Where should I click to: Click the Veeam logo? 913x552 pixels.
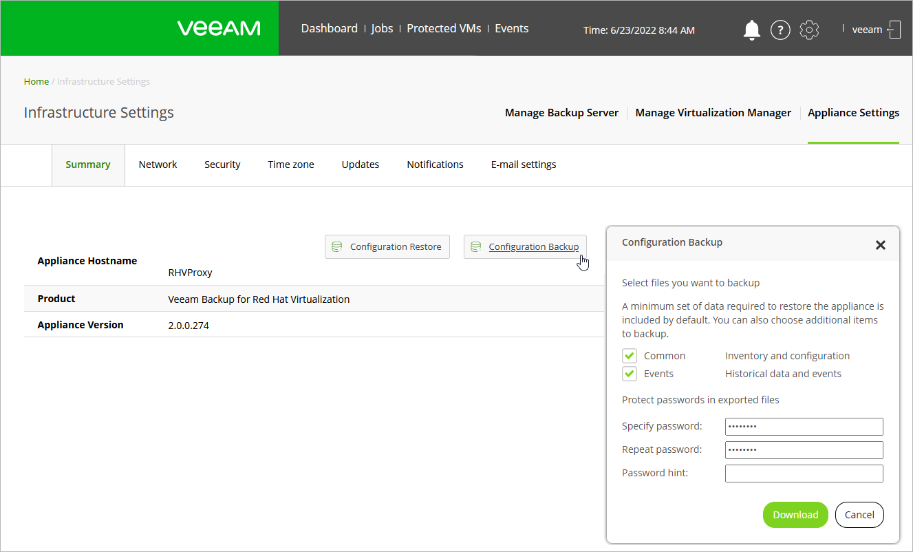point(219,28)
